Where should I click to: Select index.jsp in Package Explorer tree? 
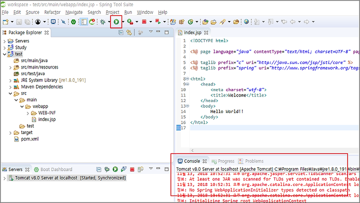point(43,119)
